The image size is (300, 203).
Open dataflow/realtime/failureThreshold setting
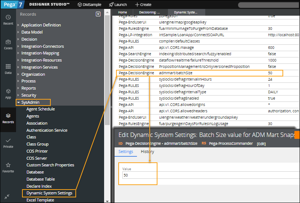coord(189,60)
